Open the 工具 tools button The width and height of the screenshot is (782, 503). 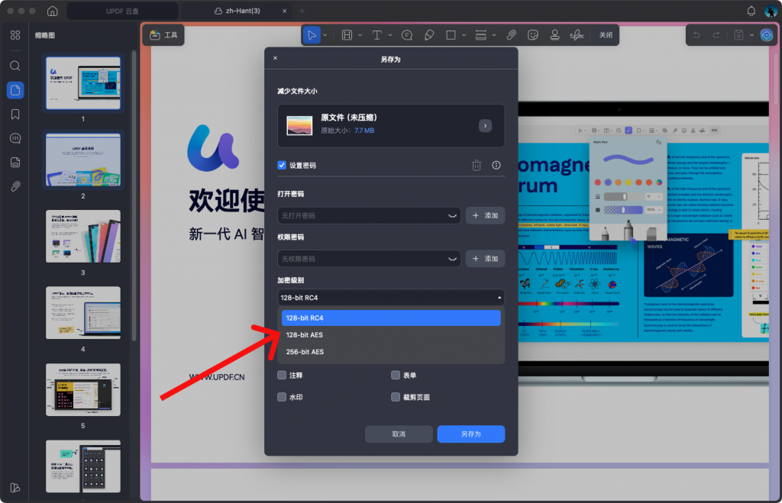tap(163, 35)
